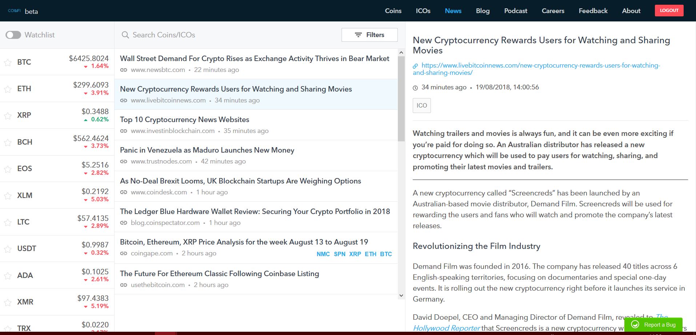Click the NMC coin tag
696x335 pixels.
coord(323,254)
